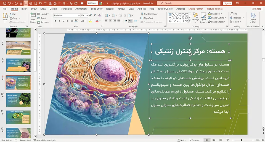Open the Shabnam font name dropdown
The image size is (265, 142).
[x=79, y=15]
